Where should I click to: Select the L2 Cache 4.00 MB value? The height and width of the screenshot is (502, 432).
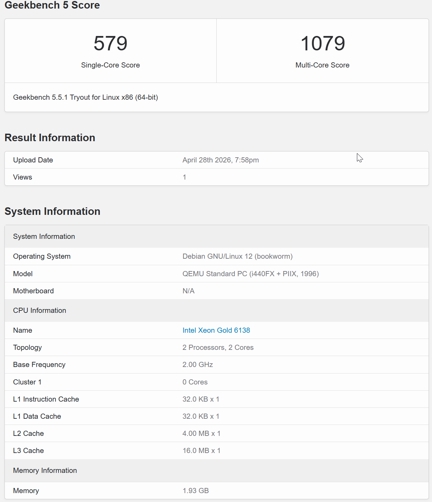(202, 433)
